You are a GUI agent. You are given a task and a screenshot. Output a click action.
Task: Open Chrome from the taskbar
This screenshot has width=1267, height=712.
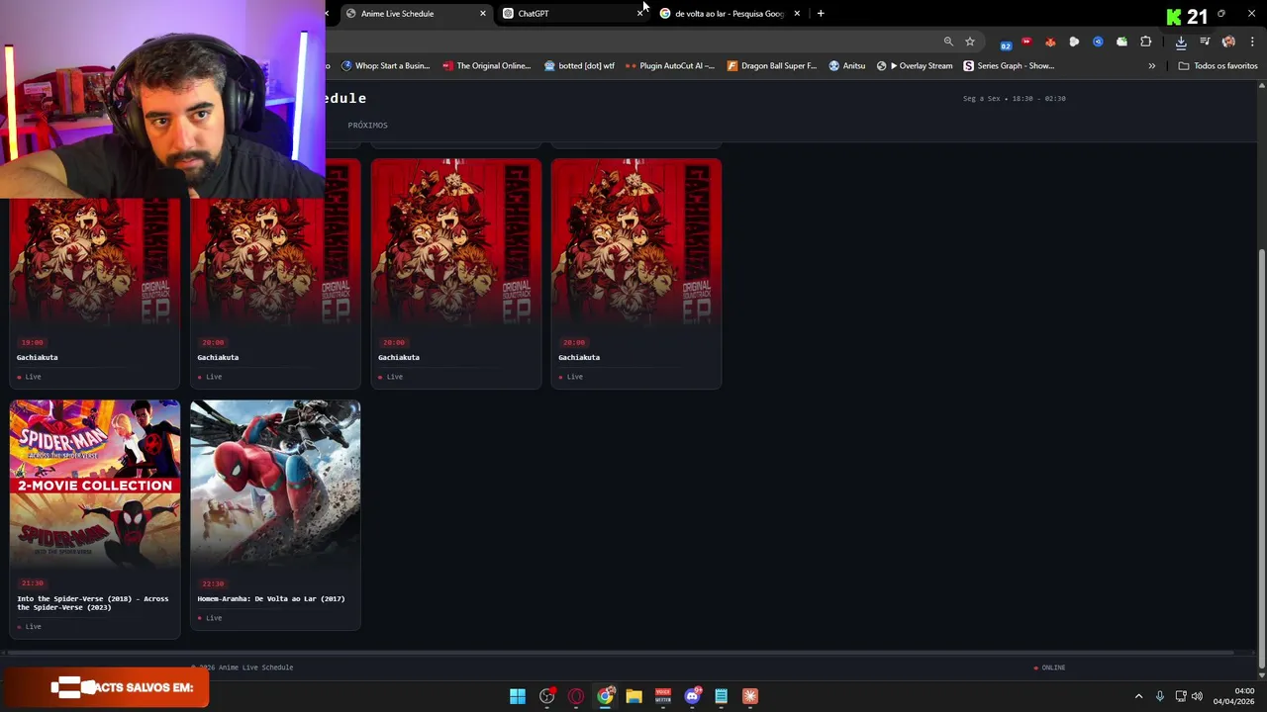click(605, 696)
